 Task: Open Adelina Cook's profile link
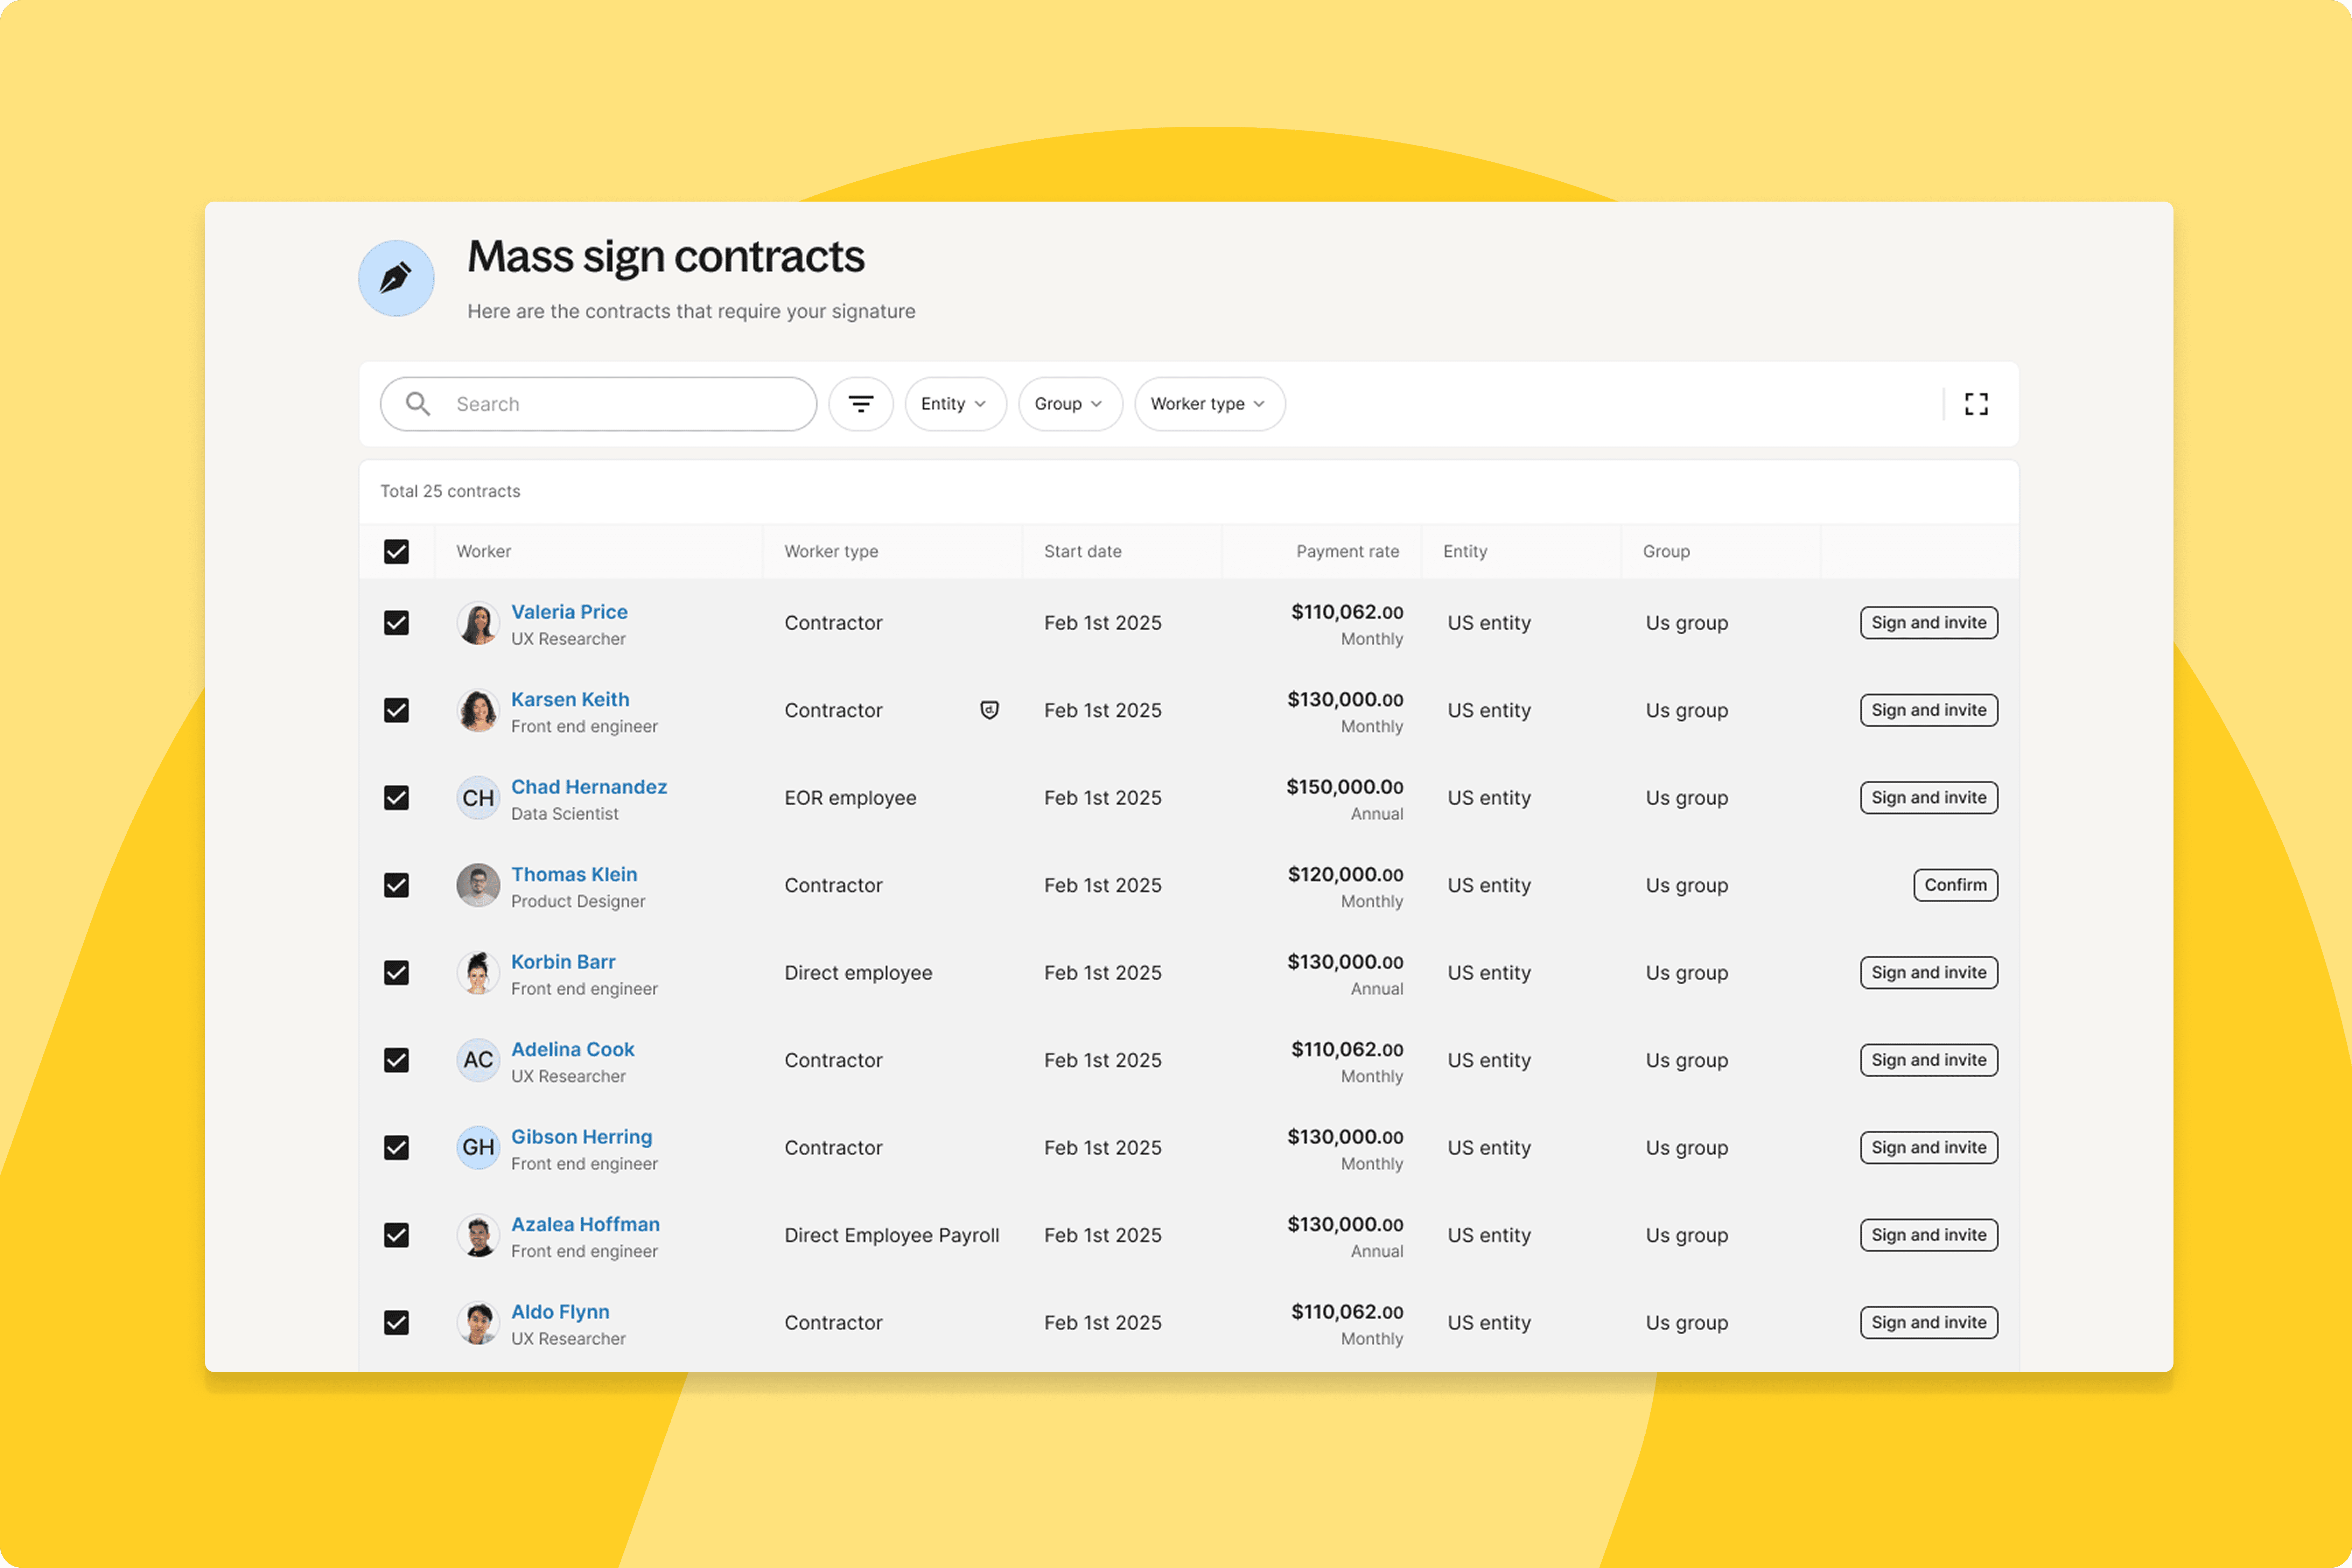(x=573, y=1050)
